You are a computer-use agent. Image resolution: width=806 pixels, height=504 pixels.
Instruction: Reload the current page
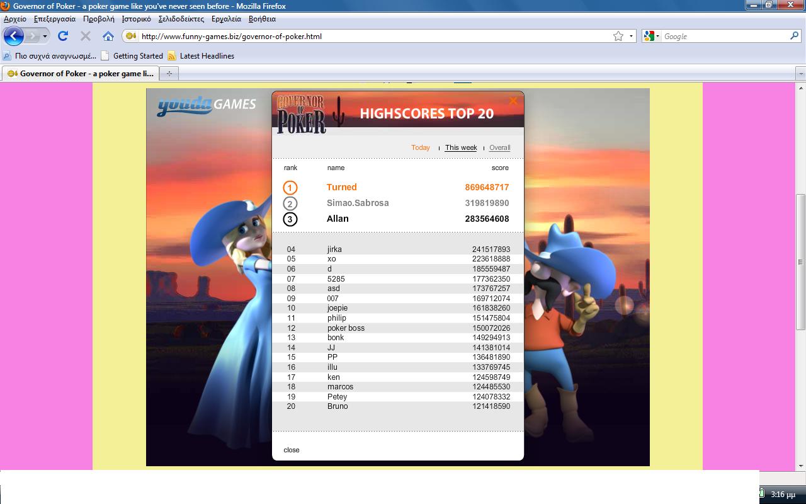(63, 36)
